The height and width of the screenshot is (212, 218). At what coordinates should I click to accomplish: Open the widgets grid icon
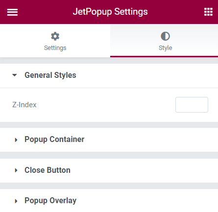point(208,12)
